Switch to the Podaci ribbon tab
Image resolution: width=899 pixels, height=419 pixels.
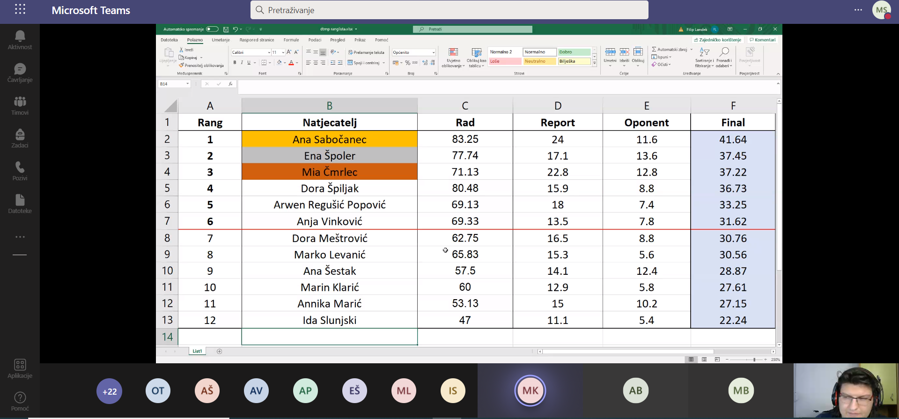click(x=315, y=40)
